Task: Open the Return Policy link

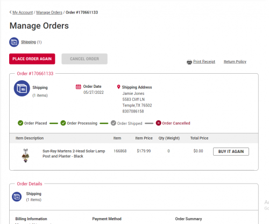Action: coord(235,61)
